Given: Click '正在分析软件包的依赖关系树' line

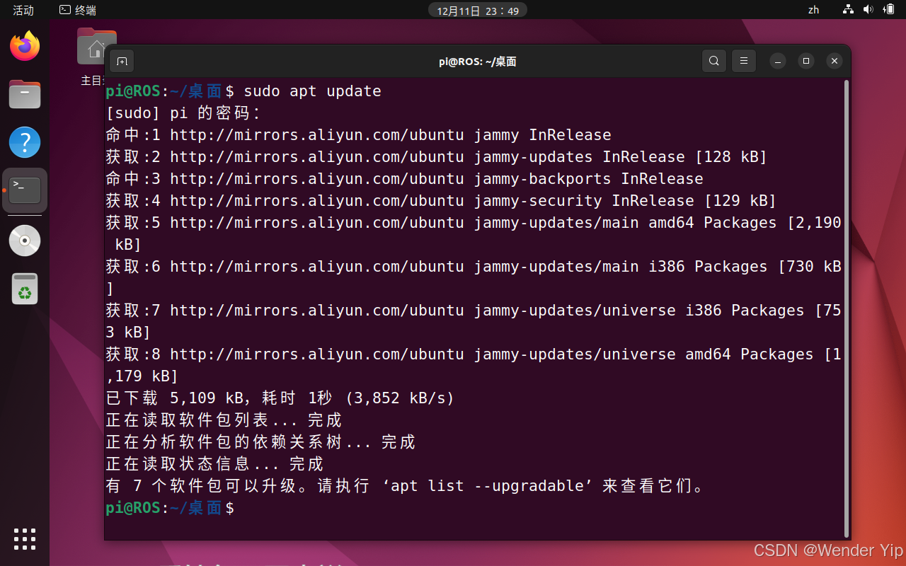Looking at the screenshot, I should click(260, 442).
